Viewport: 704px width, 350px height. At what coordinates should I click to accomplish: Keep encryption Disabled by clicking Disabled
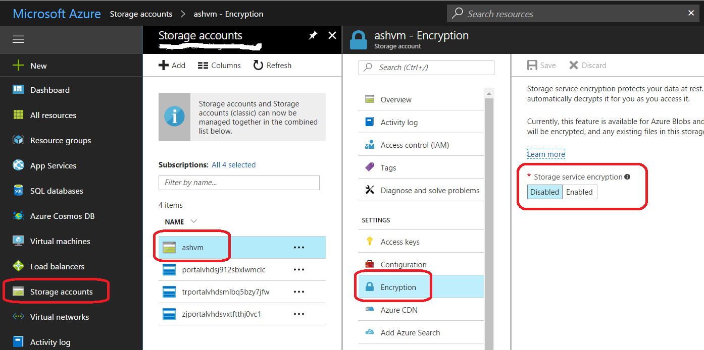pos(544,192)
